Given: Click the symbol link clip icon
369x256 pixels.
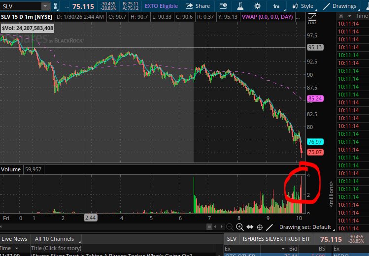Looking at the screenshot, I should 56,6.
